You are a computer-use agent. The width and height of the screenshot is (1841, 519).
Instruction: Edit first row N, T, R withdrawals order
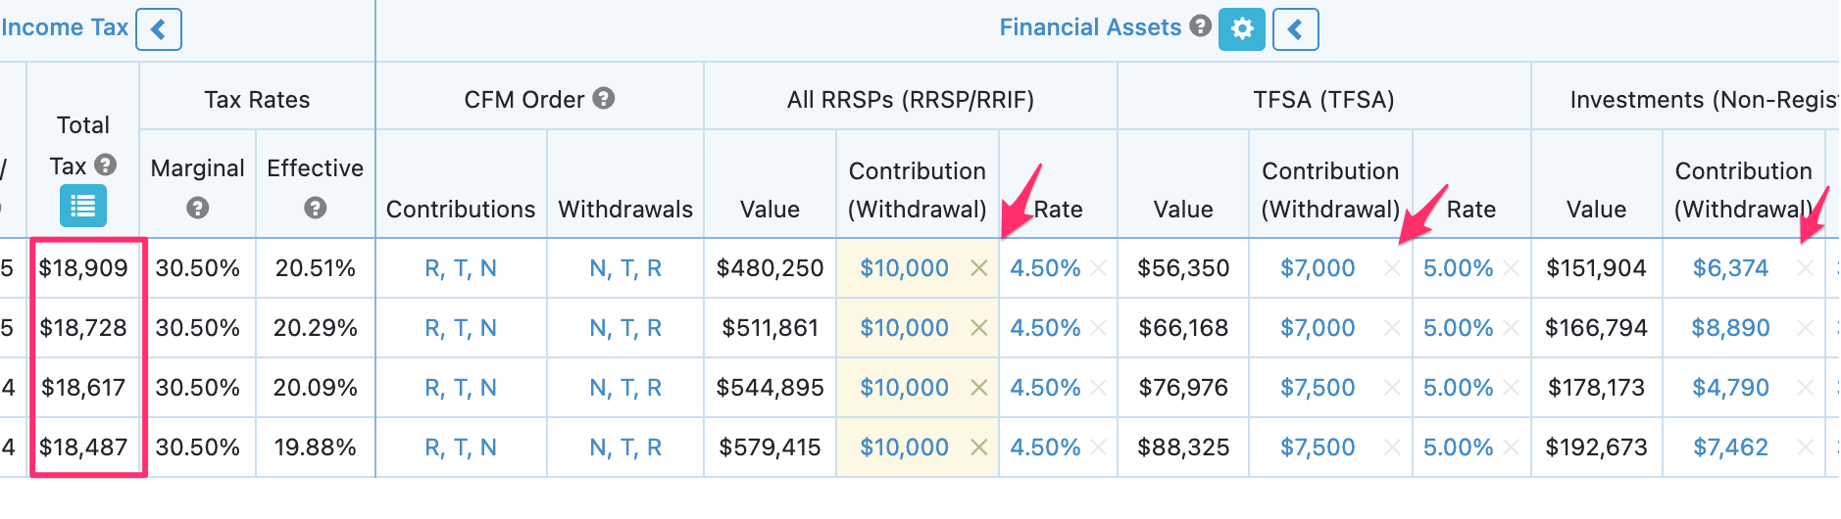(x=625, y=268)
